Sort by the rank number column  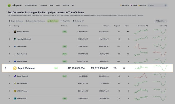(x=10, y=26)
